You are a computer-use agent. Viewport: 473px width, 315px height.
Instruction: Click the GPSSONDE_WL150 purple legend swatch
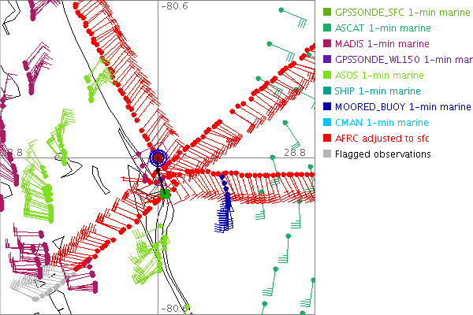[x=327, y=59]
